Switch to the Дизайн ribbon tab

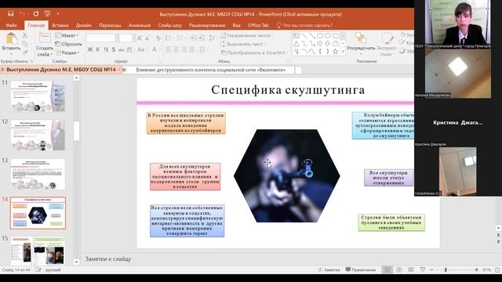click(x=84, y=25)
